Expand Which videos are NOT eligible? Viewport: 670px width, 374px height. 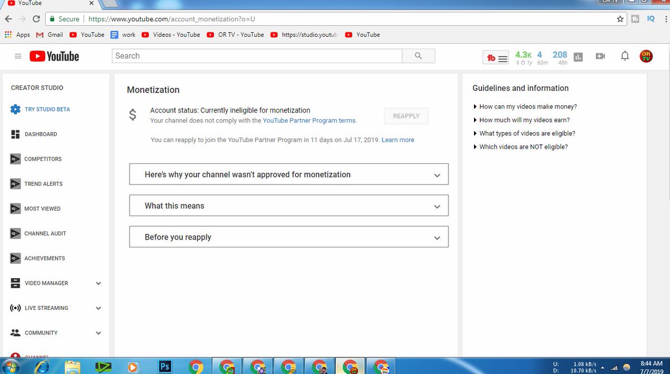pos(520,147)
